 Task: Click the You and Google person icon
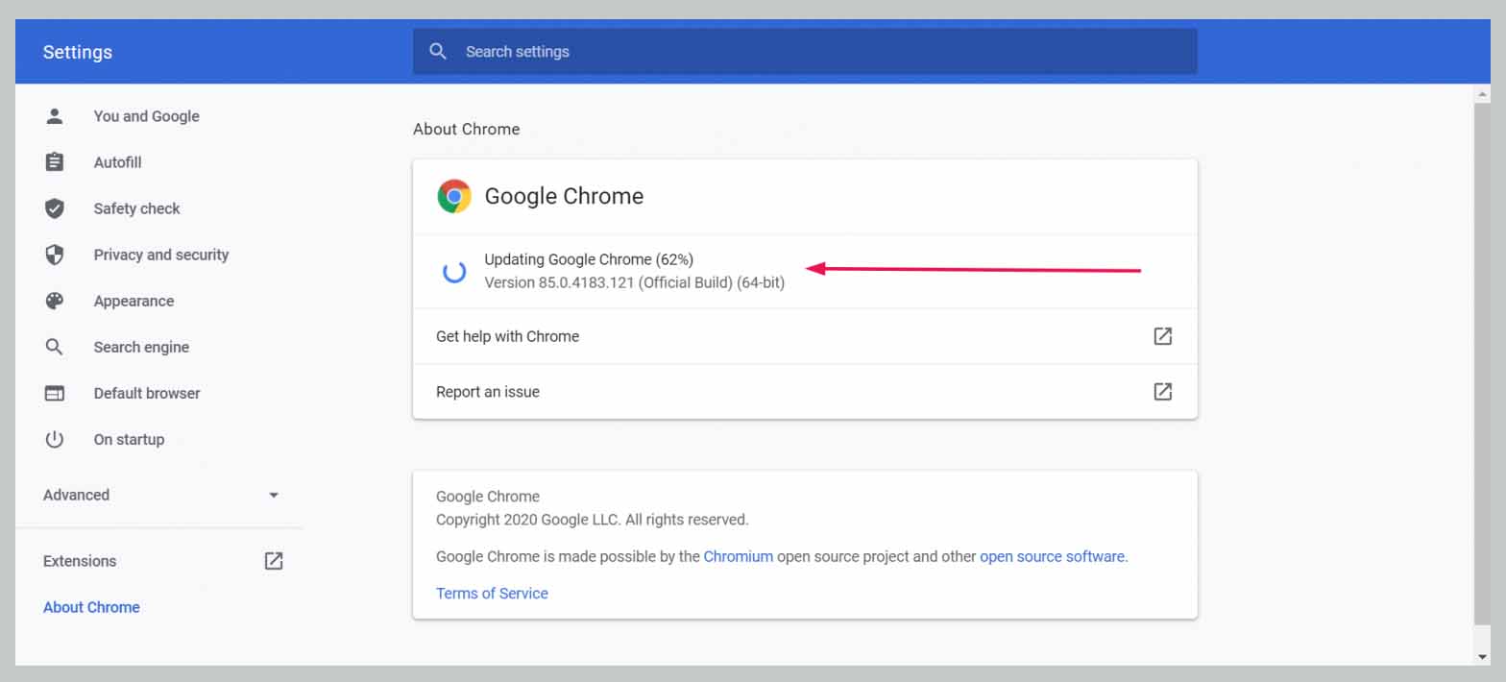pyautogui.click(x=55, y=116)
